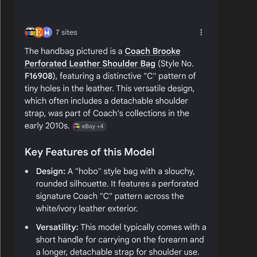Screen dimensions: 257x257
Task: Click the bold Versatility: label
Action: 57,227
